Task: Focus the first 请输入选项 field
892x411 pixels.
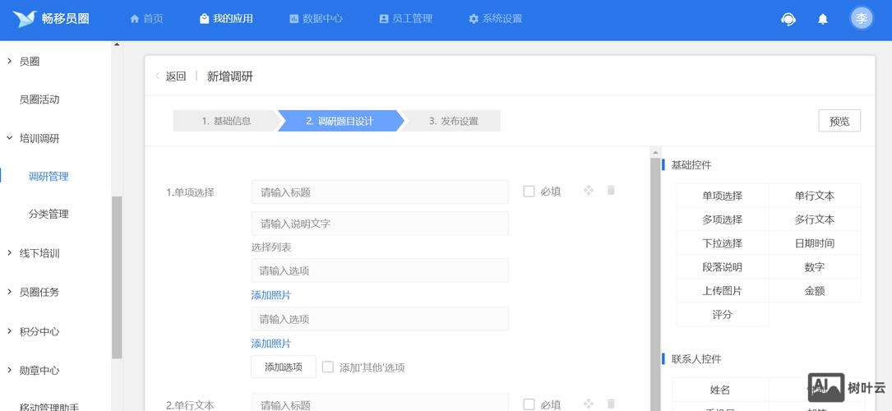Action: (380, 270)
